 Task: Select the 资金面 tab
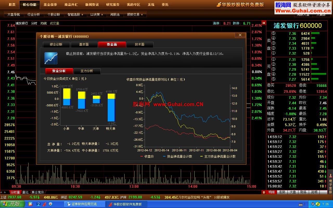click(112, 44)
